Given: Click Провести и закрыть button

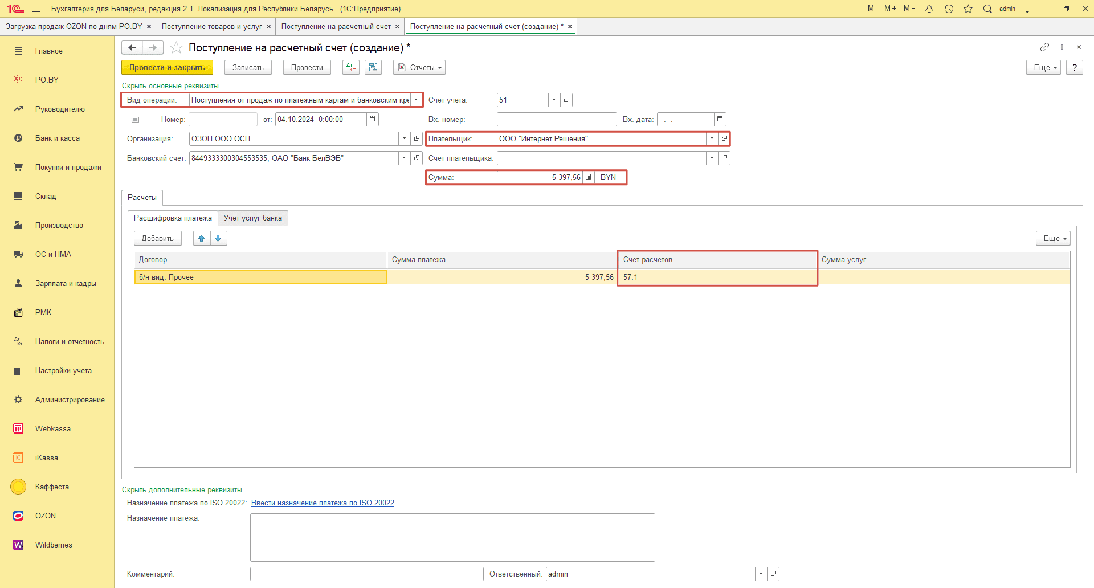Looking at the screenshot, I should [167, 67].
